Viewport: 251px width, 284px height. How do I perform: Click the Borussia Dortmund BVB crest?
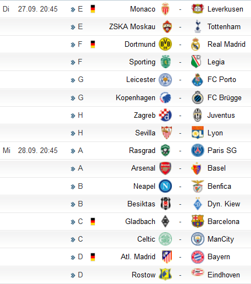(x=165, y=44)
